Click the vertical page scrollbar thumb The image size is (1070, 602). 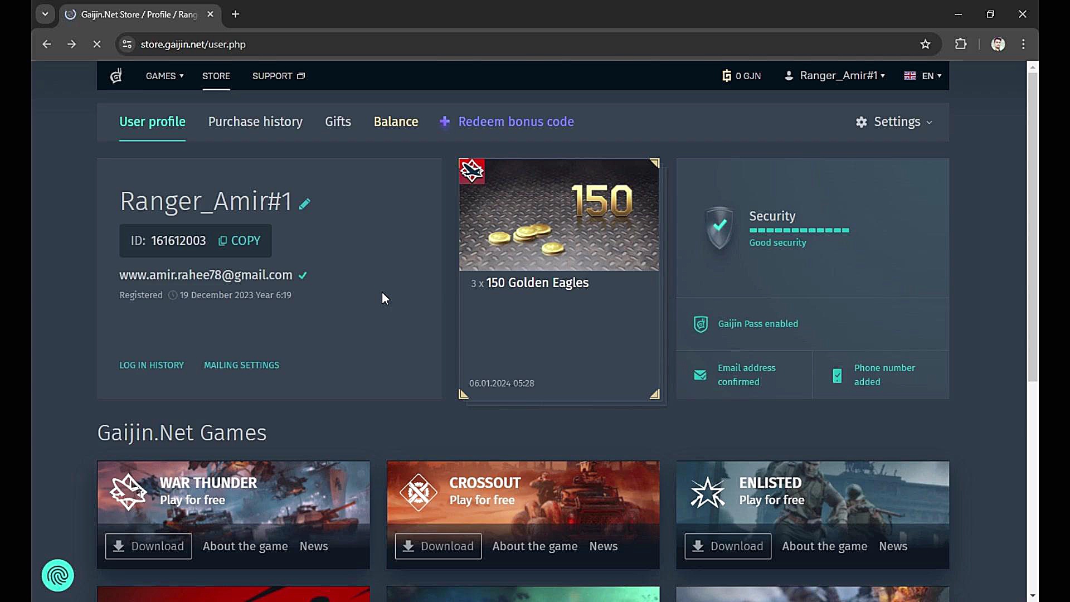[x=1033, y=227]
